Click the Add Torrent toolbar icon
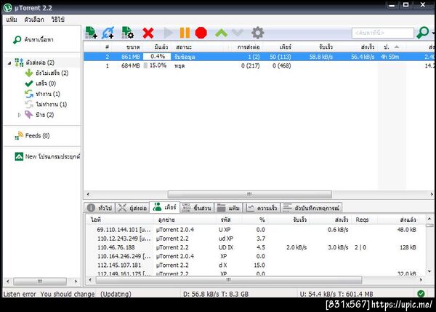The width and height of the screenshot is (436, 312). click(x=92, y=33)
